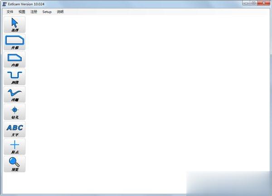Open the 视图 (View) menu

coord(22,12)
